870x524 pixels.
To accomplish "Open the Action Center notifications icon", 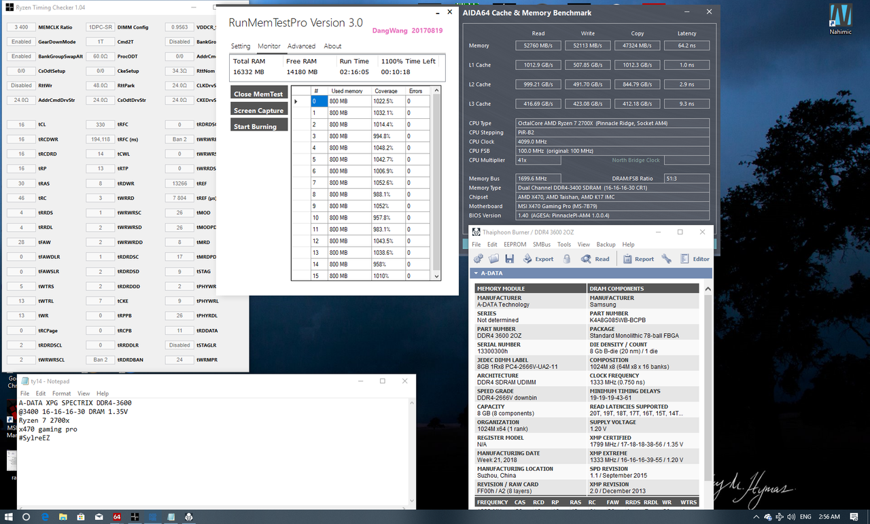I will (x=854, y=517).
